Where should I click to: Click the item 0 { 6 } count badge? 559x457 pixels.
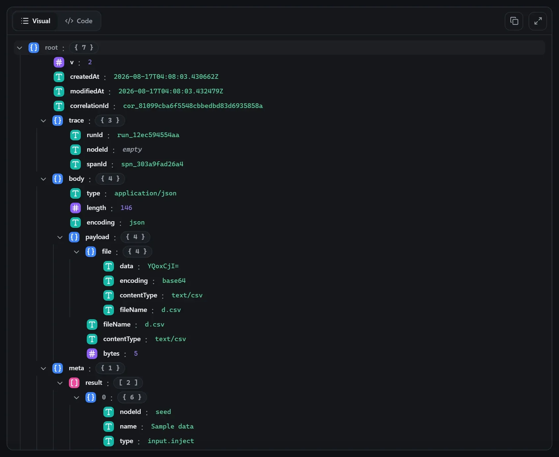(x=132, y=397)
